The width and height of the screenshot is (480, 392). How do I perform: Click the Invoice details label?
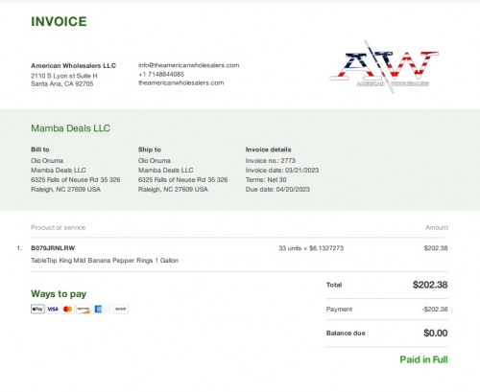coord(268,150)
